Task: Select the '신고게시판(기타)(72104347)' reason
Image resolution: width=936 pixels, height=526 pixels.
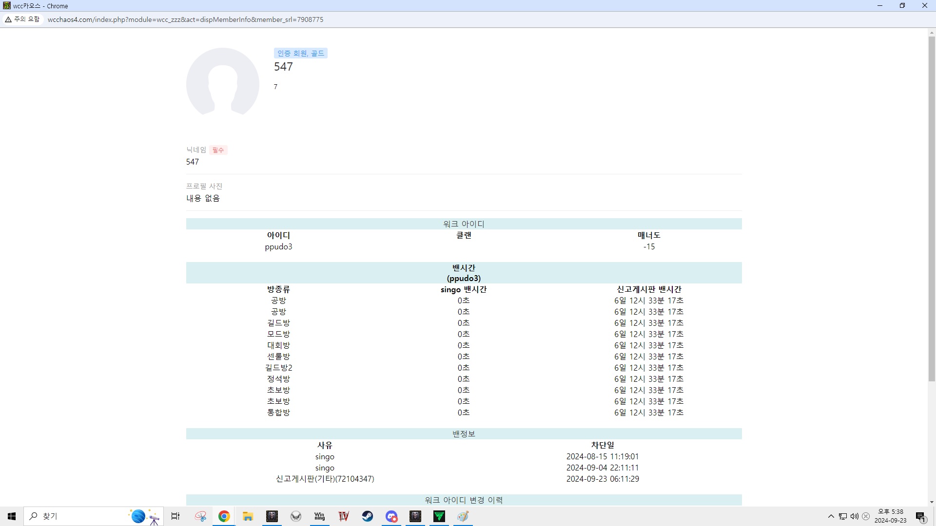Action: click(x=325, y=479)
